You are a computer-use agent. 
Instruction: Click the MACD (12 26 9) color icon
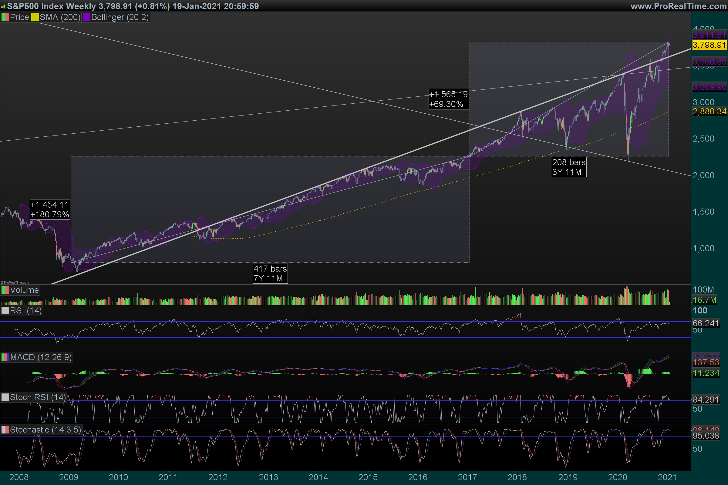5,357
